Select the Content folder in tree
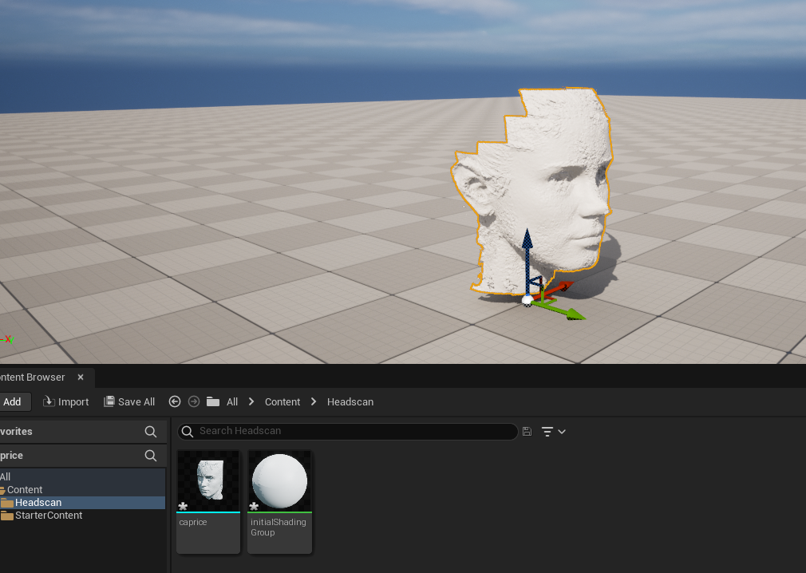Screen dimensions: 806x573 [25, 489]
